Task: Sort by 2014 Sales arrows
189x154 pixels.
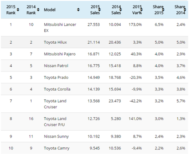Action: pos(121,10)
